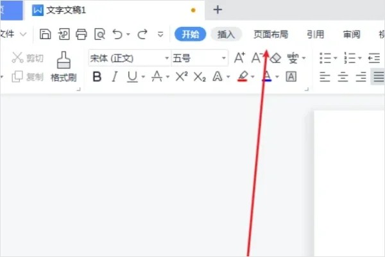This screenshot has width=385, height=257.
Task: Apply Superscript X² formatting
Action: tap(182, 77)
